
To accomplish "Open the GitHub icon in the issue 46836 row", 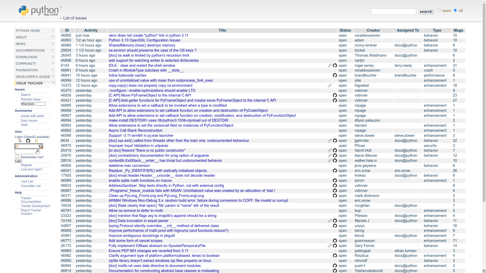I will point(335,95).
